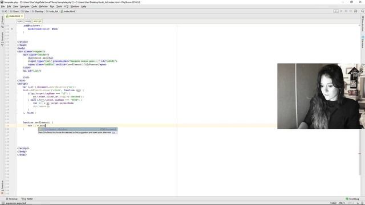Open the Remote Host panel on right
365x205 pixels.
click(363, 23)
